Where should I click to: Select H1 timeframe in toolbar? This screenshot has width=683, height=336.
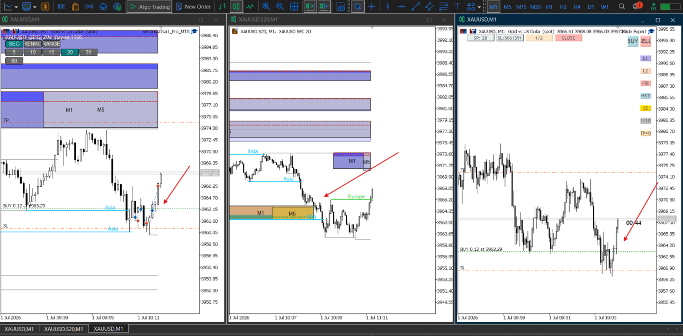pos(550,7)
